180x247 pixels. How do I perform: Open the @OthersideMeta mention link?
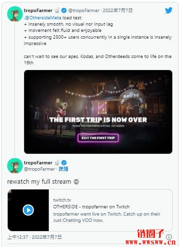tap(43, 18)
